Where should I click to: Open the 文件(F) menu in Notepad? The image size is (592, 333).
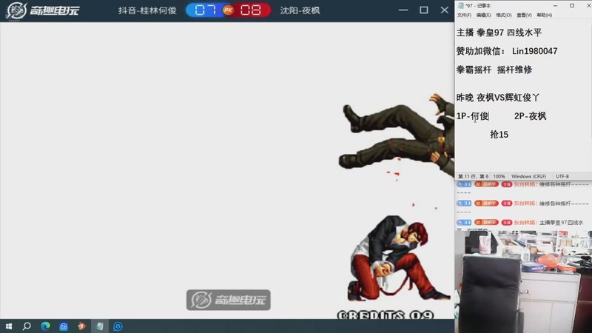pos(464,15)
